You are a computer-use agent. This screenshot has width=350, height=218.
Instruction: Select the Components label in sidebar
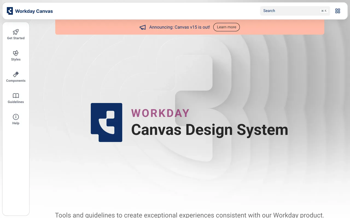pos(16,81)
